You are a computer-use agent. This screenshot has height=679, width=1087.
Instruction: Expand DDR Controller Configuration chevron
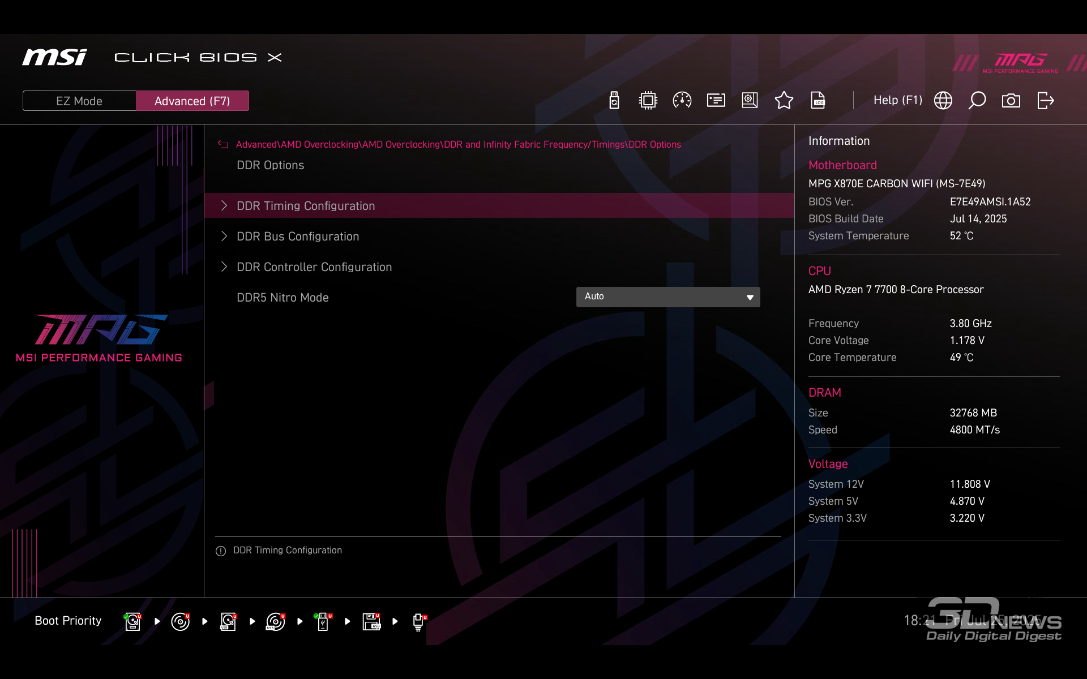click(x=224, y=267)
